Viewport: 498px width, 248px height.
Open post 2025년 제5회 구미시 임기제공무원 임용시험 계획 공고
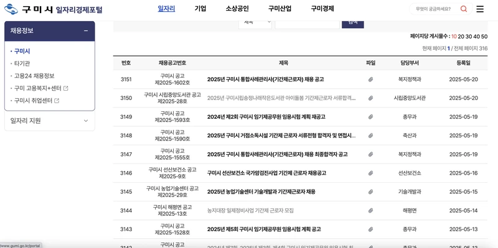click(x=264, y=229)
